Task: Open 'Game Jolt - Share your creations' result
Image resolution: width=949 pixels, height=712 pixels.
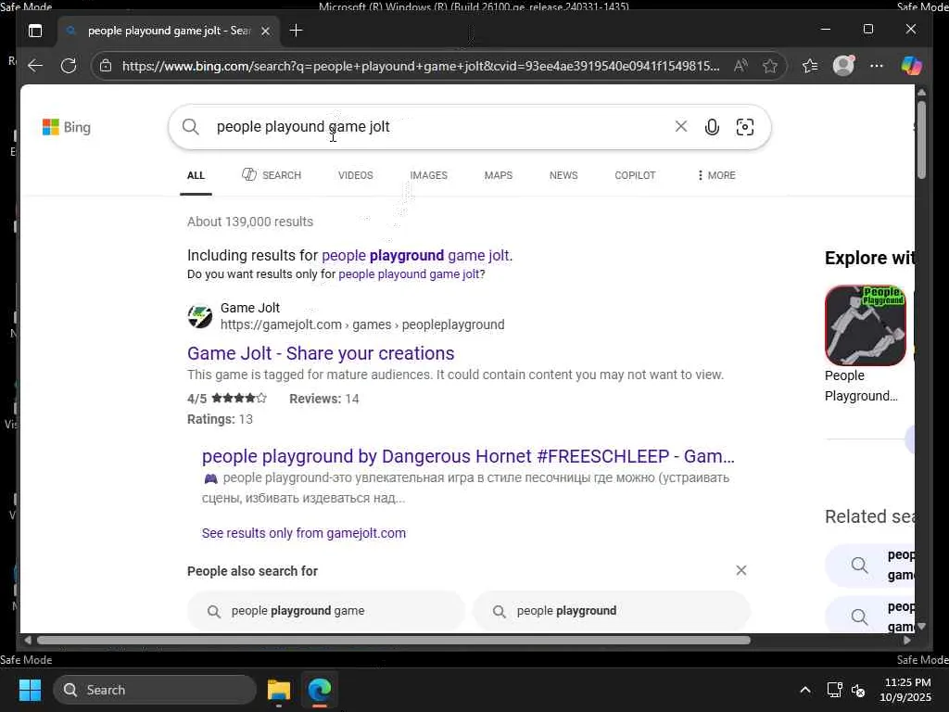Action: click(320, 353)
